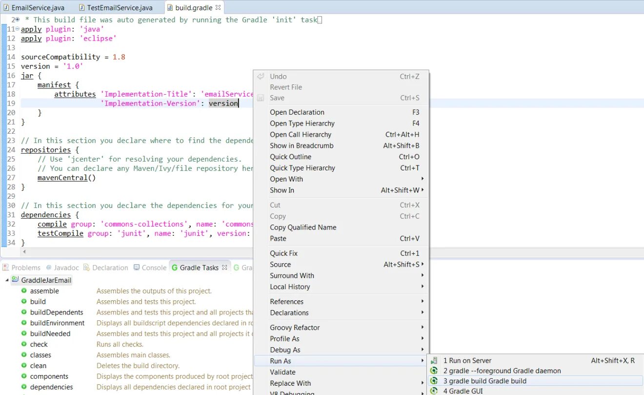Expand the Groovy Refactor submenu
This screenshot has width=644, height=395.
click(341, 328)
